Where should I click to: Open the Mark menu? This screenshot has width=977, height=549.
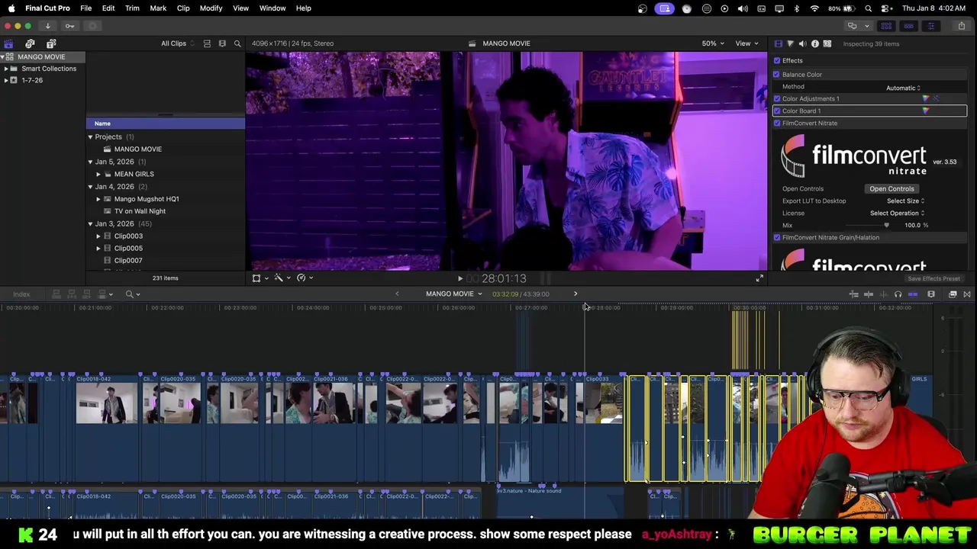tap(158, 8)
